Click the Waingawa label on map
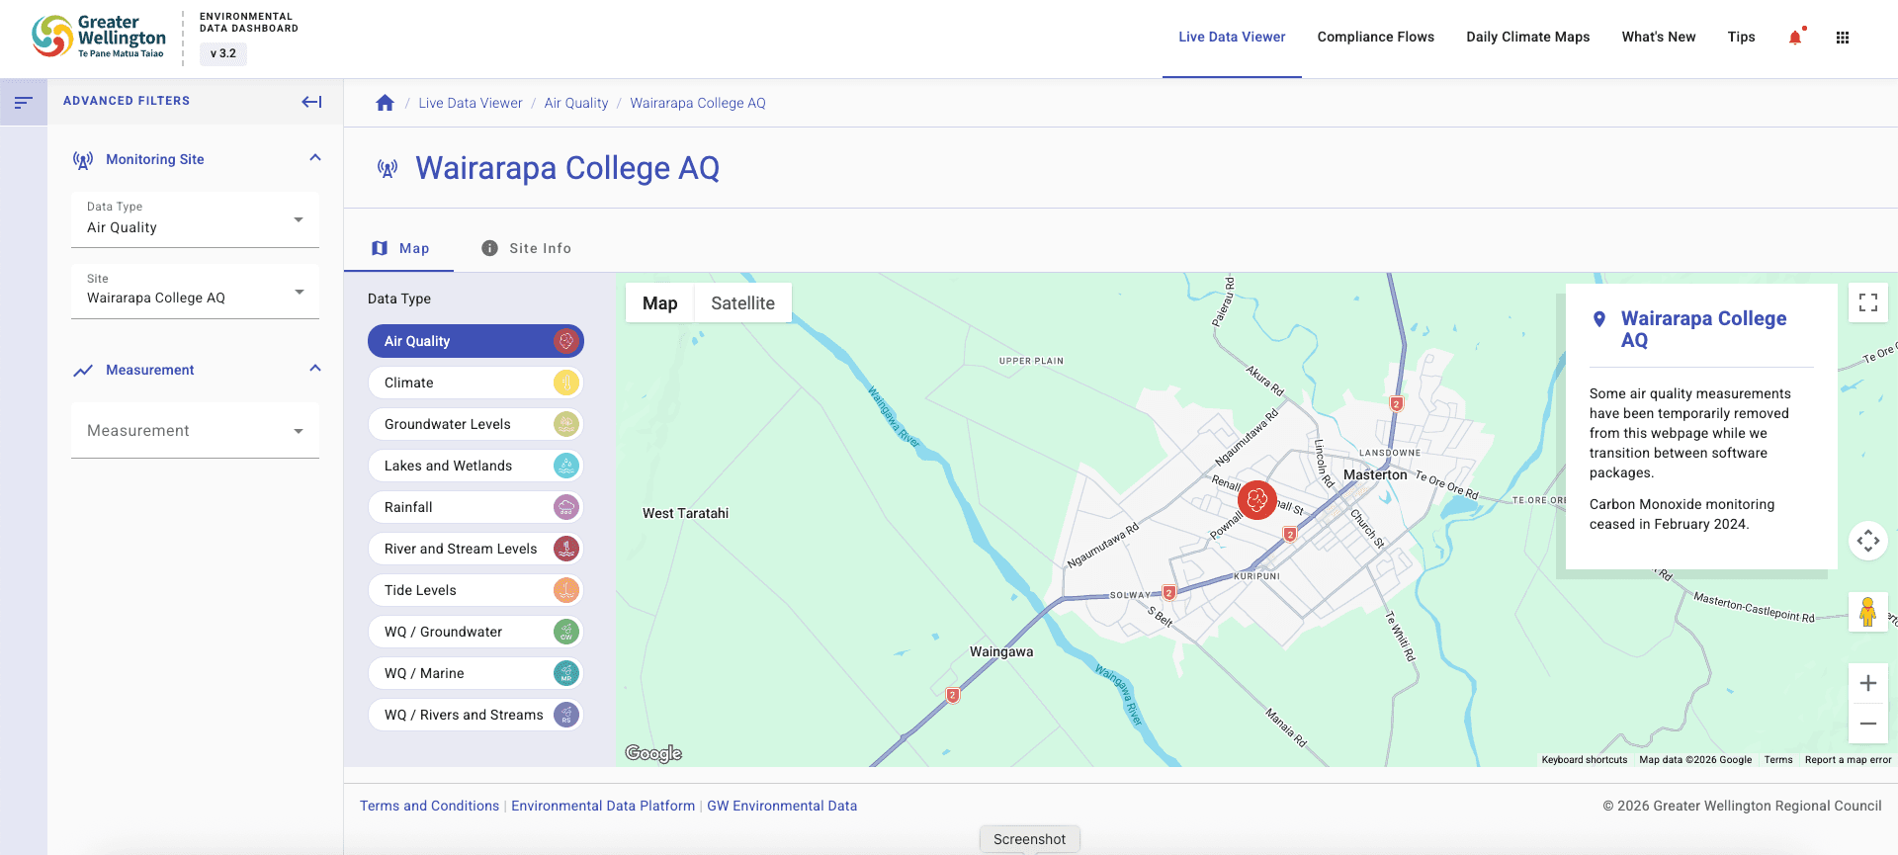The image size is (1898, 855). tap(1001, 651)
